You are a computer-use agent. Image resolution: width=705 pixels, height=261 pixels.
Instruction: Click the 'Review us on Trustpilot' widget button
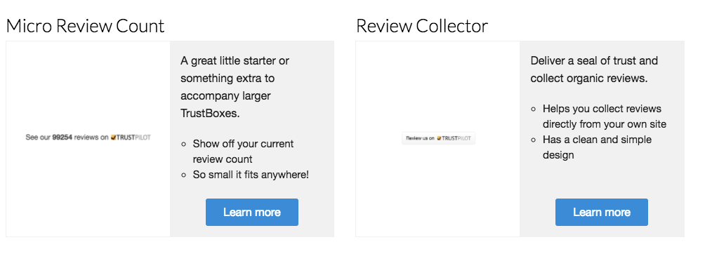(x=438, y=138)
